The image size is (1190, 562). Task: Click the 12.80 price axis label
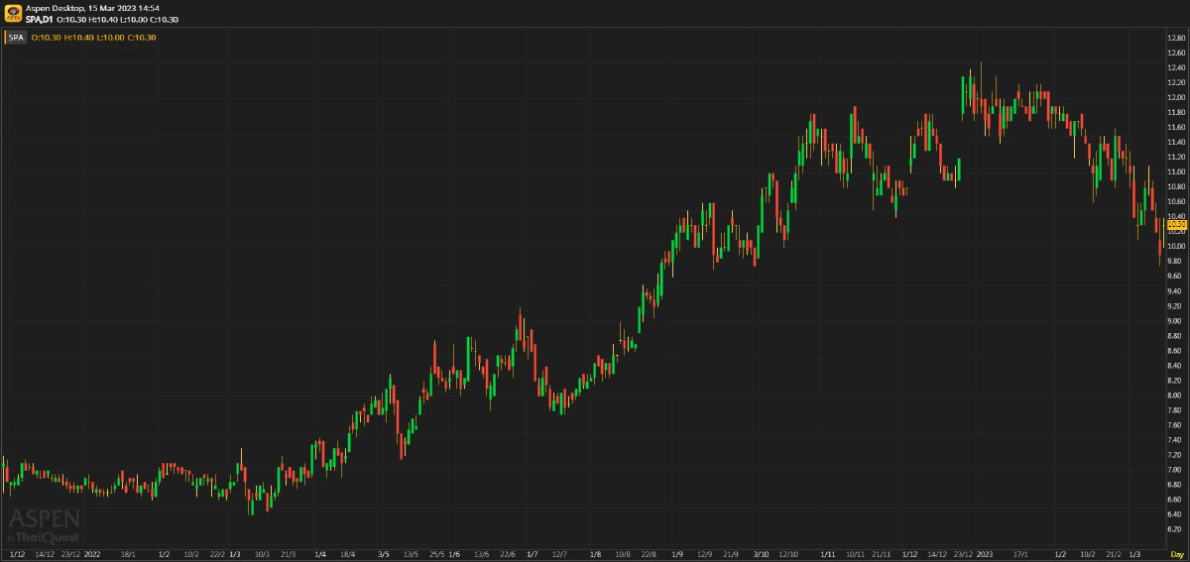coord(1176,38)
